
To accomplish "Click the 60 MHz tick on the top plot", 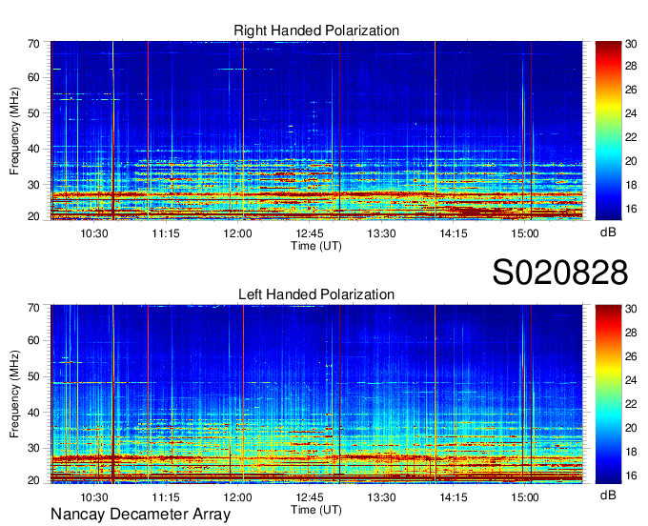I will (33, 78).
